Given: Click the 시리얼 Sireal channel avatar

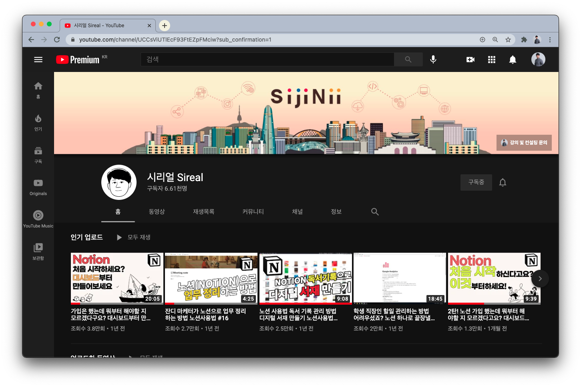Looking at the screenshot, I should (x=119, y=182).
